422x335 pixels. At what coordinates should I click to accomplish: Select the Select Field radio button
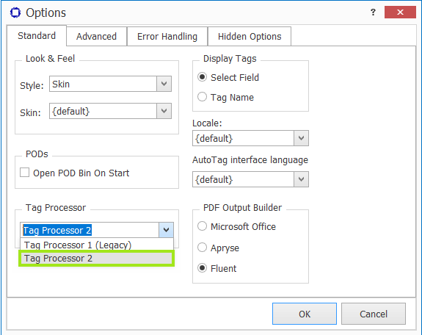[x=202, y=77]
